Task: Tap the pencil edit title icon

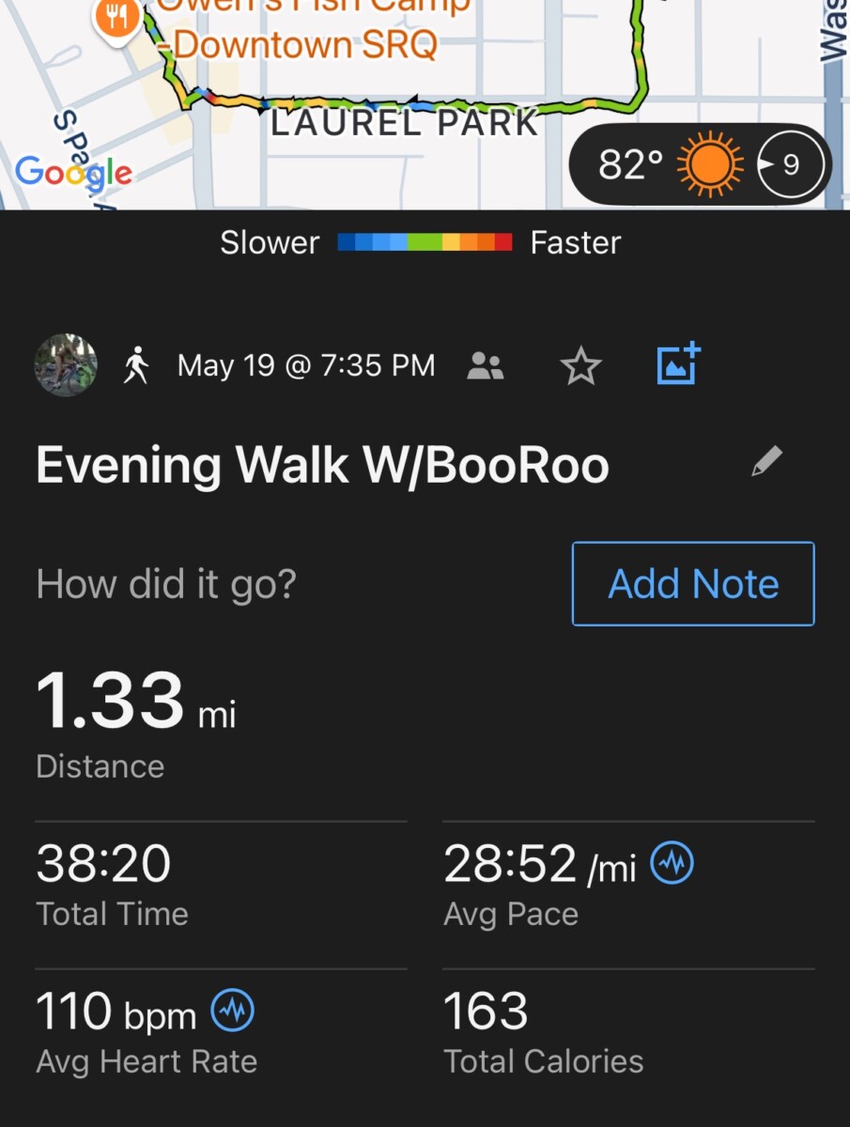Action: pos(766,462)
